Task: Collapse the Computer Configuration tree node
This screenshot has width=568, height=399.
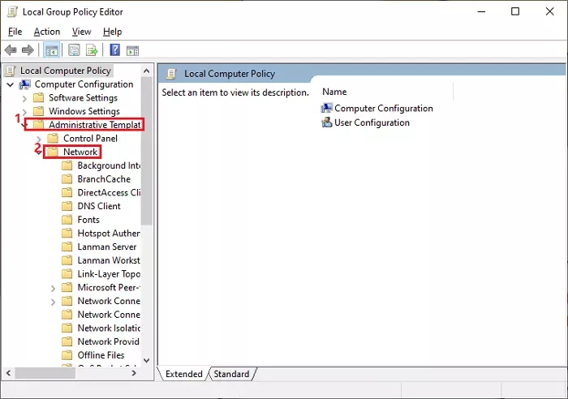Action: (11, 84)
